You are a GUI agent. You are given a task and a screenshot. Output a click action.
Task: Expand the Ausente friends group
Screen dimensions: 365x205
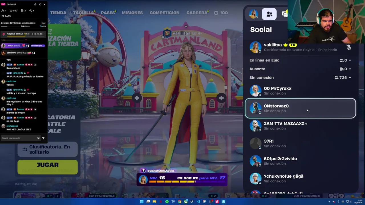350,69
